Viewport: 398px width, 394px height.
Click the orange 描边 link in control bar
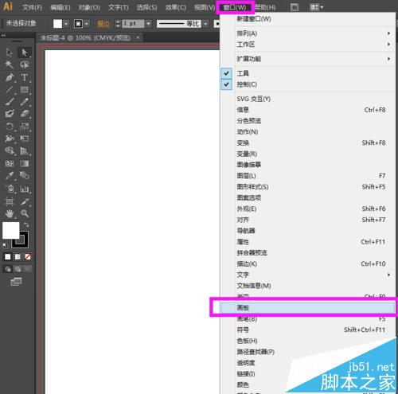[103, 24]
